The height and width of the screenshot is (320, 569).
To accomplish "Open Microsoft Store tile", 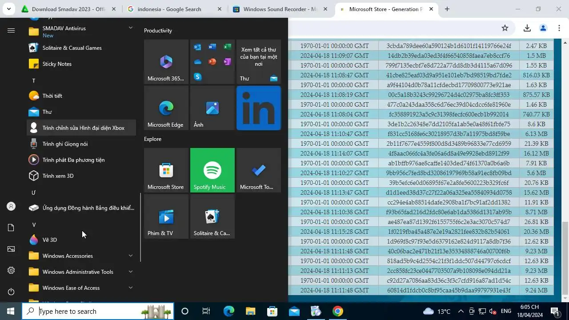I will click(x=166, y=170).
